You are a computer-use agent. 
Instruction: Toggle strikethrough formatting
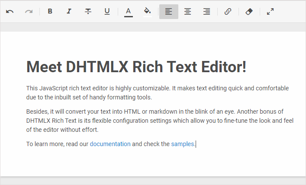[88, 12]
